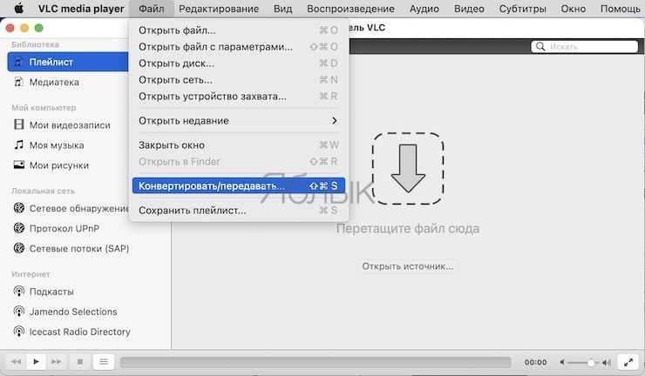Click the volume slider

[x=582, y=362]
